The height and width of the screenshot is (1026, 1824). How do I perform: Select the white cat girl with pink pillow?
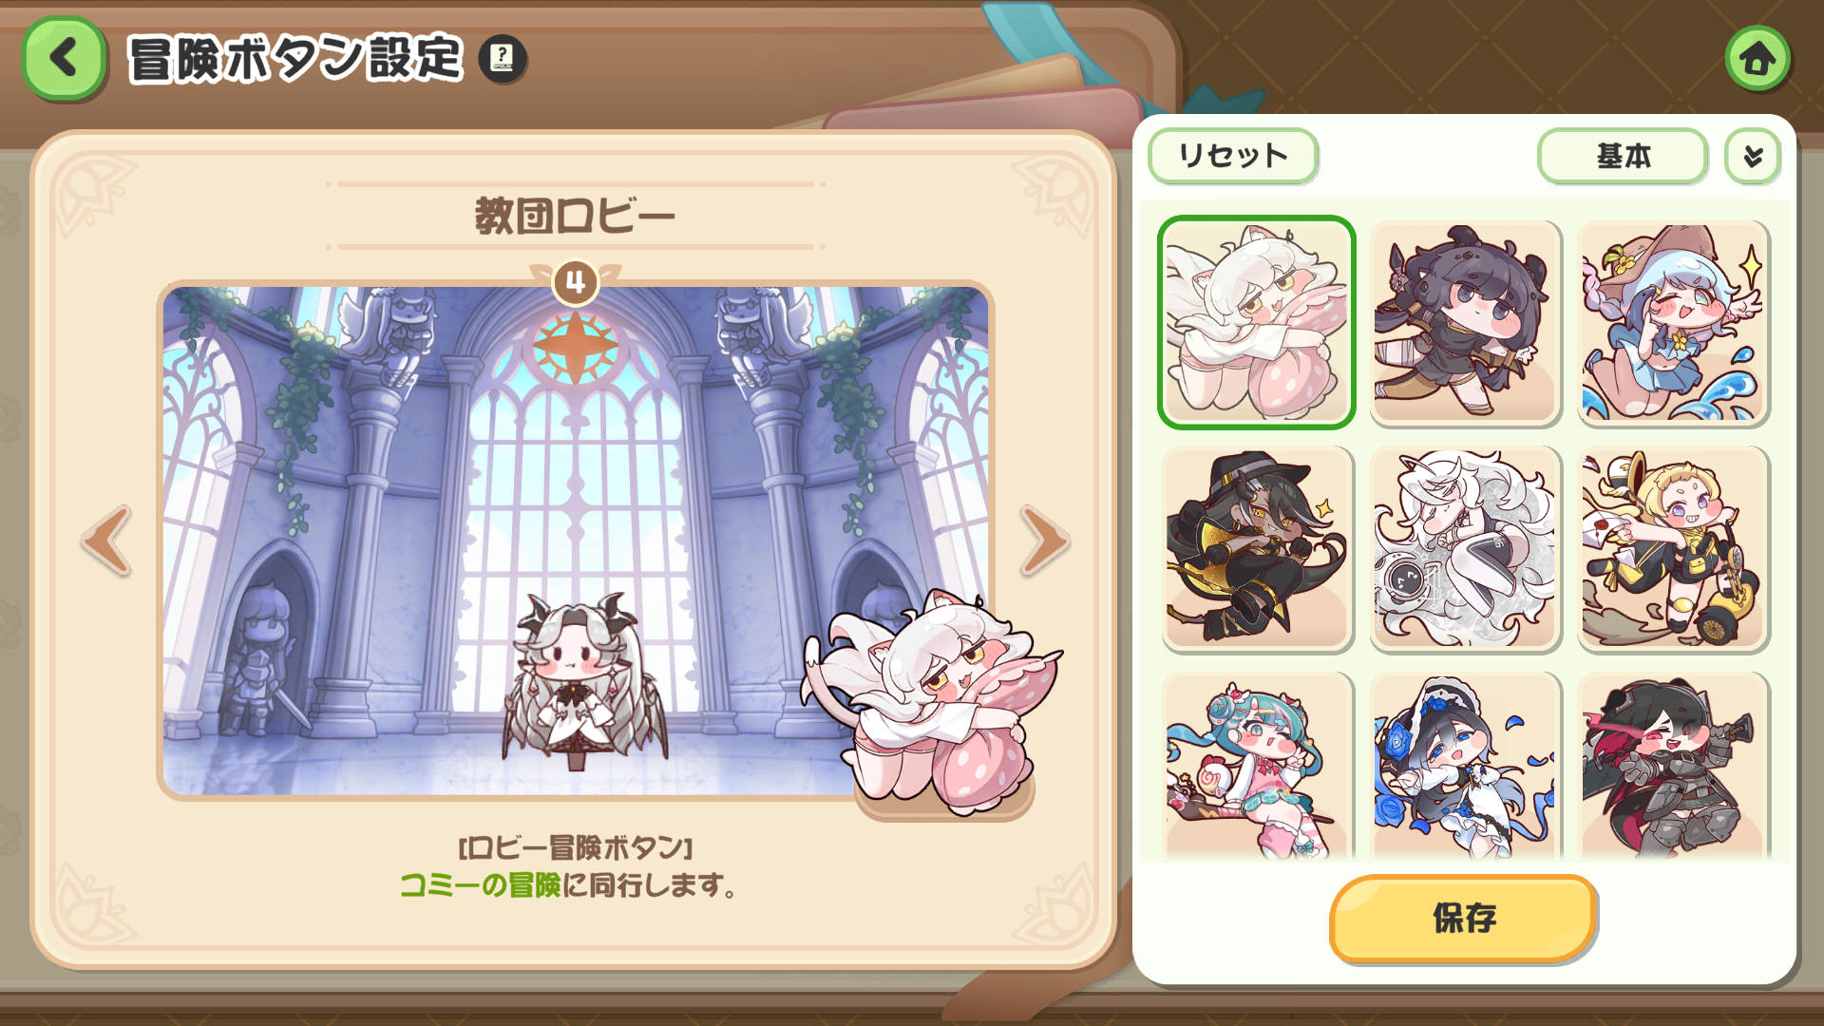click(1256, 323)
